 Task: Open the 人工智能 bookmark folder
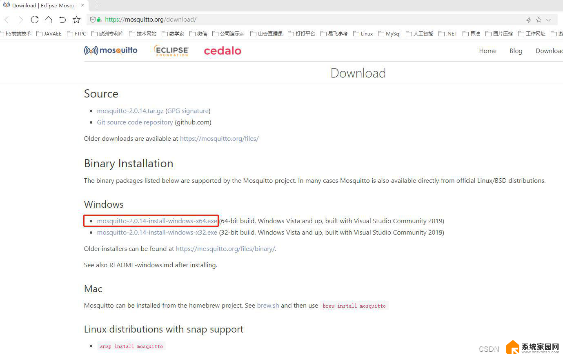click(420, 33)
